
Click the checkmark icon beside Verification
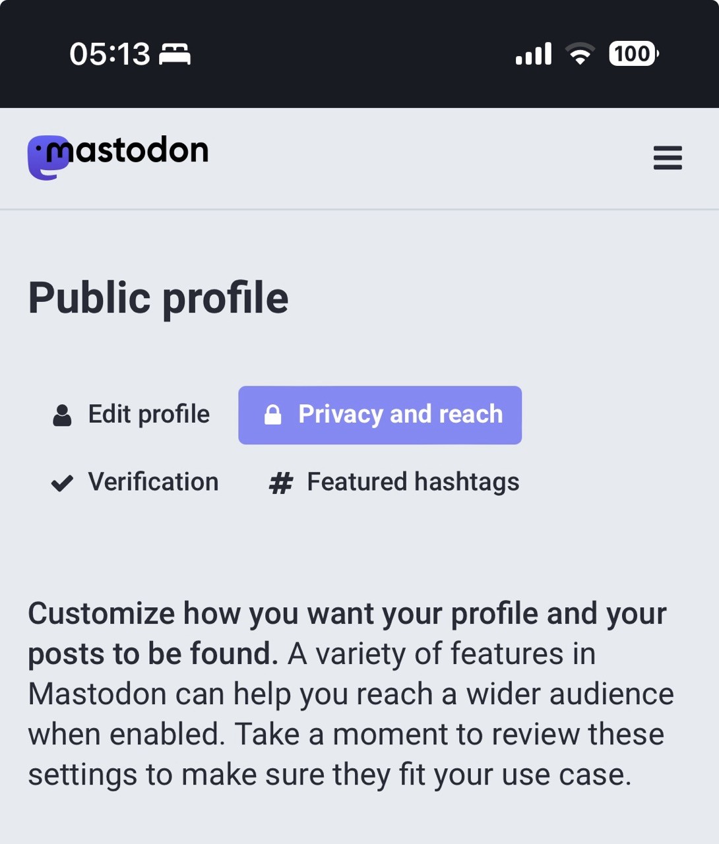point(62,483)
